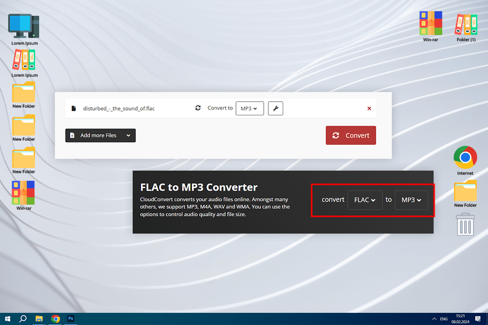This screenshot has width=488, height=325.
Task: Click Add more Files button
Action: [100, 135]
